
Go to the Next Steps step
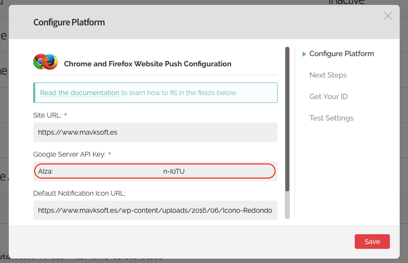pos(328,75)
